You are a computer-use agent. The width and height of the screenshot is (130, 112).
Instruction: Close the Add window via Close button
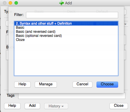point(119,106)
